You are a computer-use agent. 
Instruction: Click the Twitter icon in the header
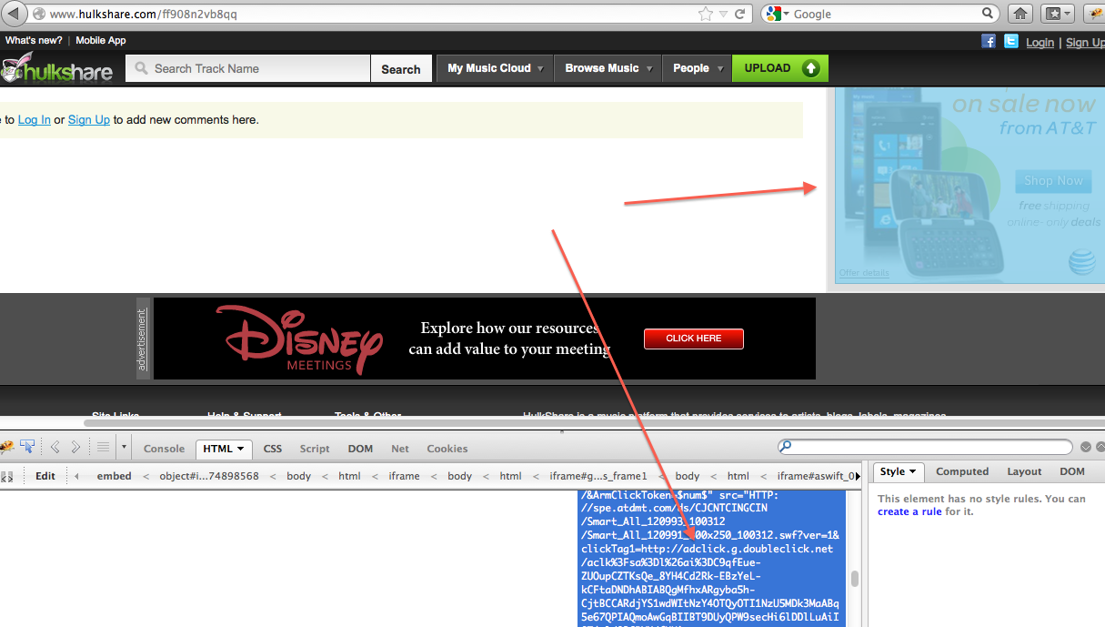[x=1010, y=42]
